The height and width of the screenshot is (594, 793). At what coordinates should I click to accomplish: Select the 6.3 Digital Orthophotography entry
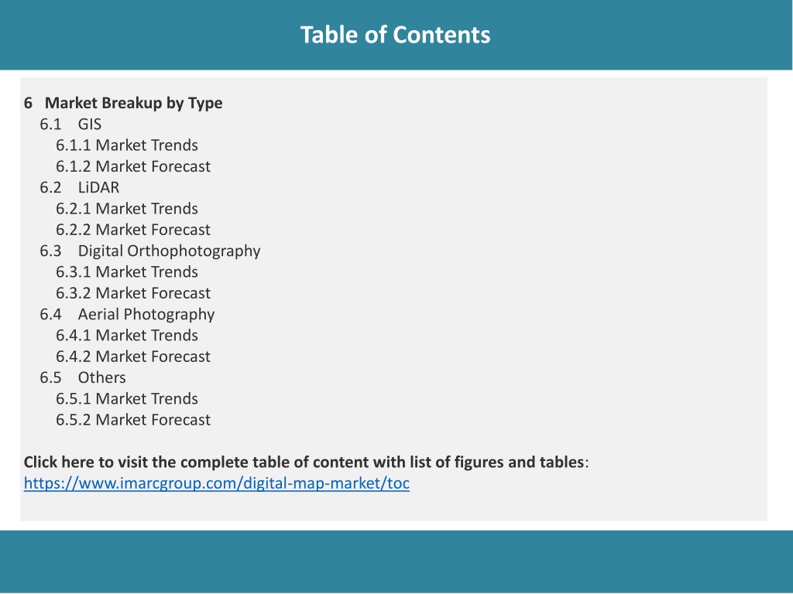150,251
